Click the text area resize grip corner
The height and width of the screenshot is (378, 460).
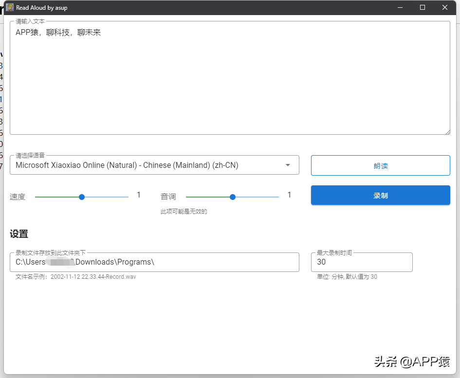[447, 131]
